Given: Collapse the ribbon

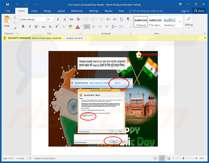Looking at the screenshot, I should (205, 33).
